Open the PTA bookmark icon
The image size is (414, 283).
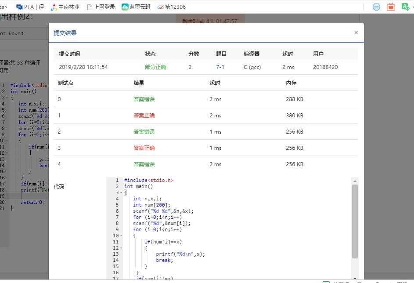click(20, 7)
